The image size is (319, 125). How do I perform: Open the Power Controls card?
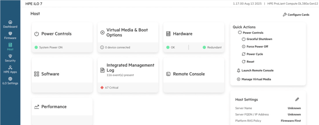[62, 37]
